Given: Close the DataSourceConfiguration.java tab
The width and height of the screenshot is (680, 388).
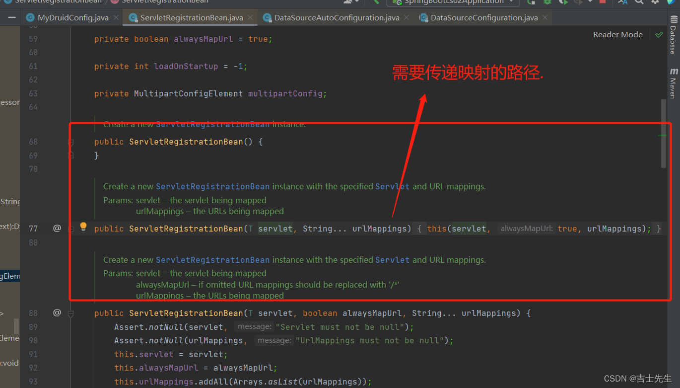Looking at the screenshot, I should (x=545, y=17).
